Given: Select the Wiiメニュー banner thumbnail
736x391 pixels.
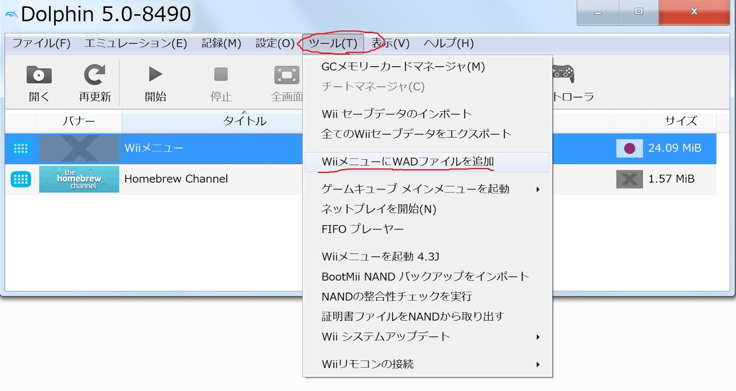Looking at the screenshot, I should [79, 149].
